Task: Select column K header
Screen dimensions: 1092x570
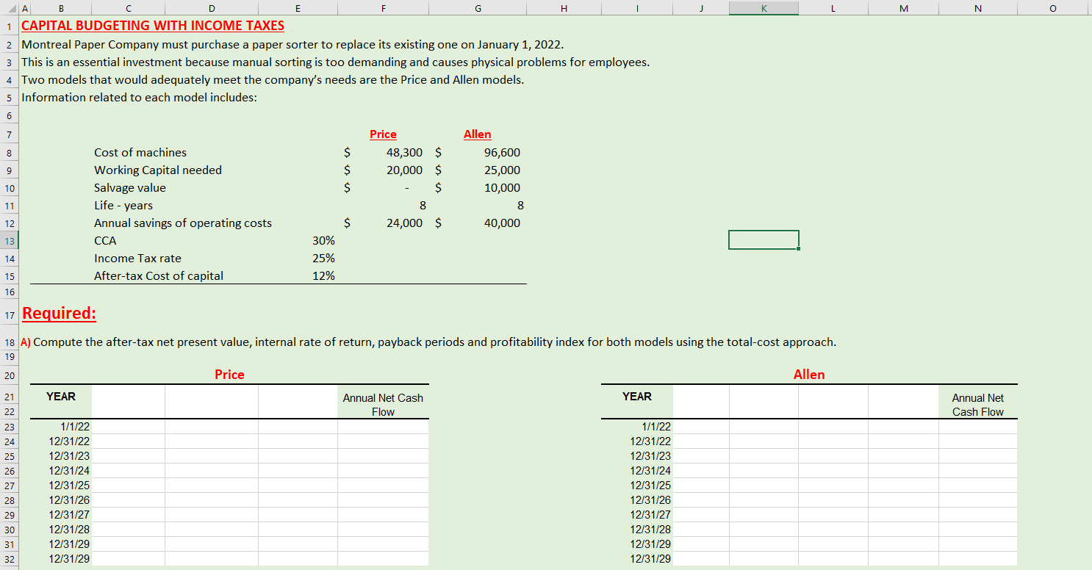Action: 764,8
